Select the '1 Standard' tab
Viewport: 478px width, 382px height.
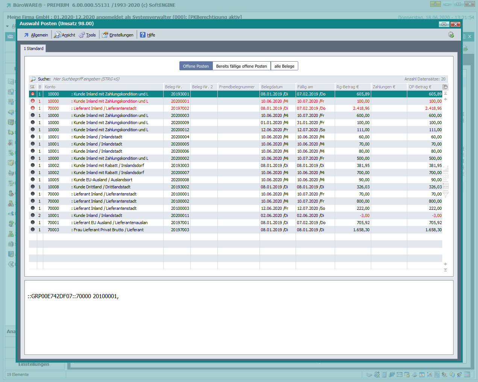click(33, 49)
